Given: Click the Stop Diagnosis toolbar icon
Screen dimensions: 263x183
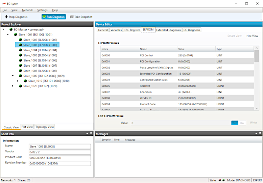Looking at the screenshot, I should click(x=6, y=17).
